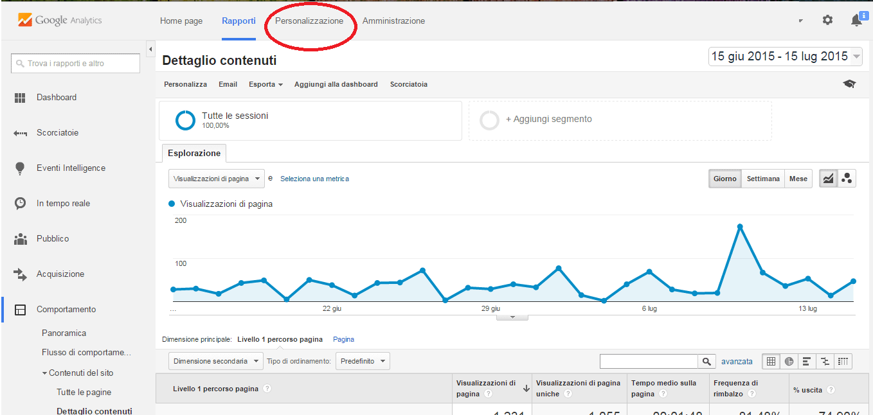Open Panoramica under Comportamento

click(x=64, y=333)
